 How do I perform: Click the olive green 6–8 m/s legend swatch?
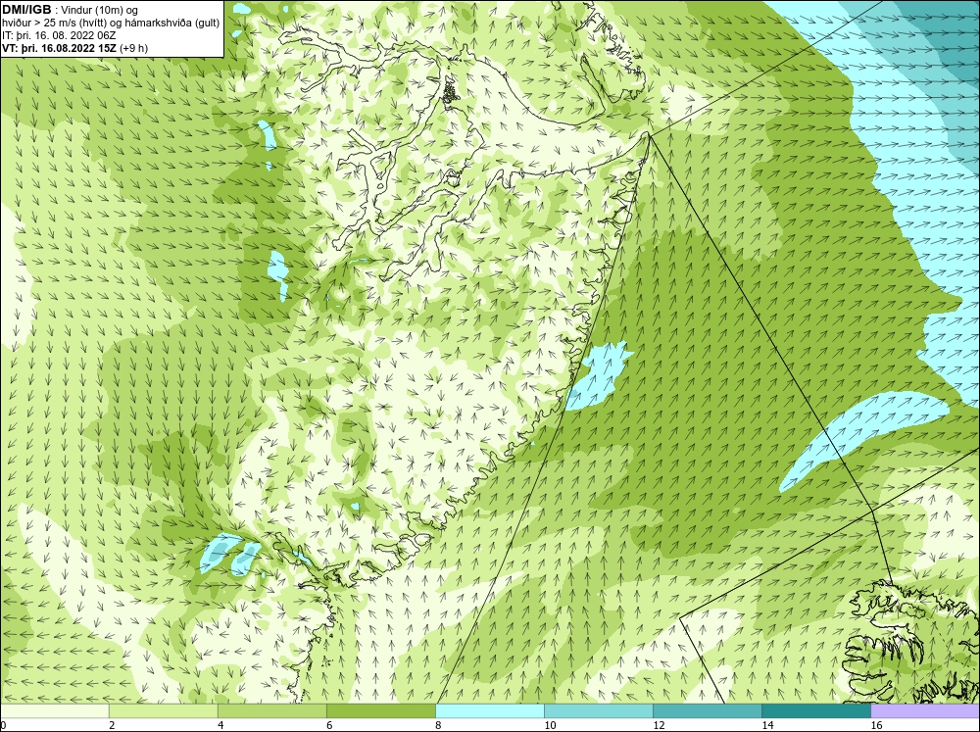pos(381,711)
